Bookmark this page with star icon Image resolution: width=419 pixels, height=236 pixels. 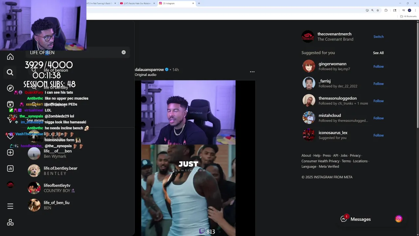[x=378, y=10]
